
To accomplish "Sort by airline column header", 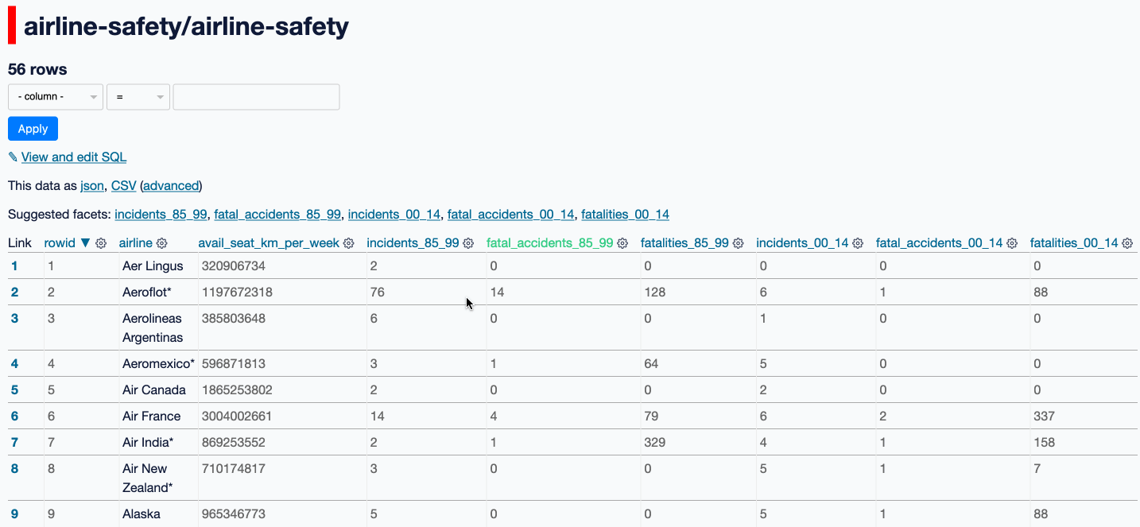I will tap(136, 243).
